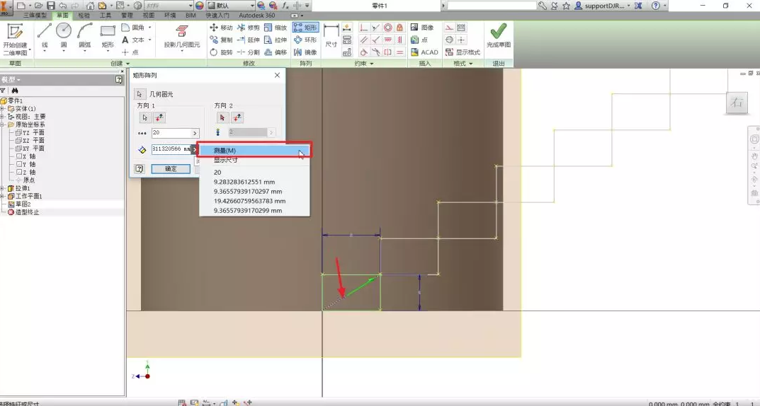Click the Extend (延伸) tool
The height and width of the screenshot is (406, 760).
pyautogui.click(x=249, y=40)
